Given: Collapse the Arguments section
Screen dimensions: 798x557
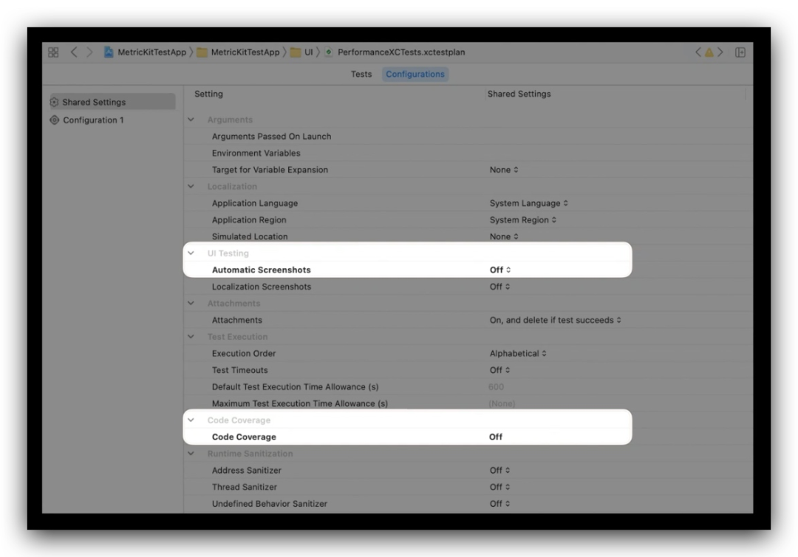Looking at the screenshot, I should 191,120.
